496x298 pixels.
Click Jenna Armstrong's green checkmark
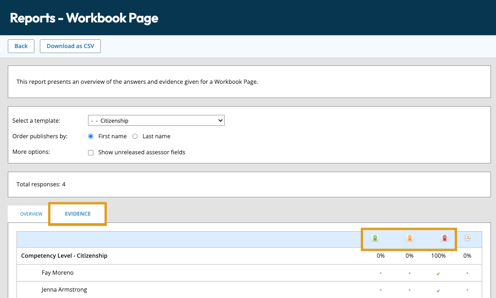point(439,290)
